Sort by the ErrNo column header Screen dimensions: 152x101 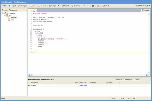77,83
